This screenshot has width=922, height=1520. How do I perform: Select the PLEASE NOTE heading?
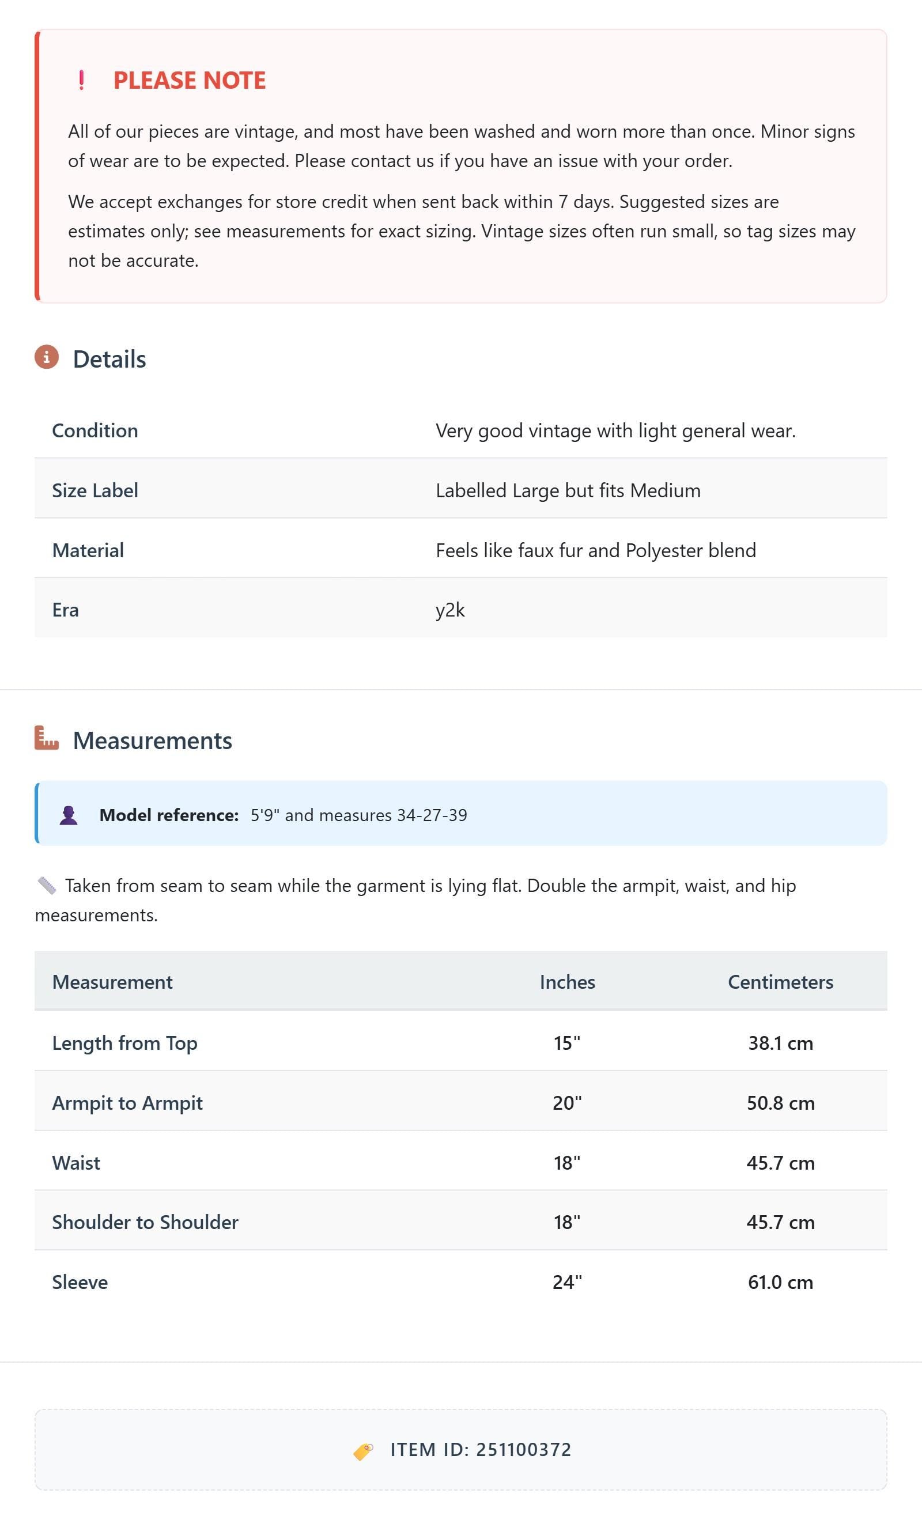coord(190,80)
